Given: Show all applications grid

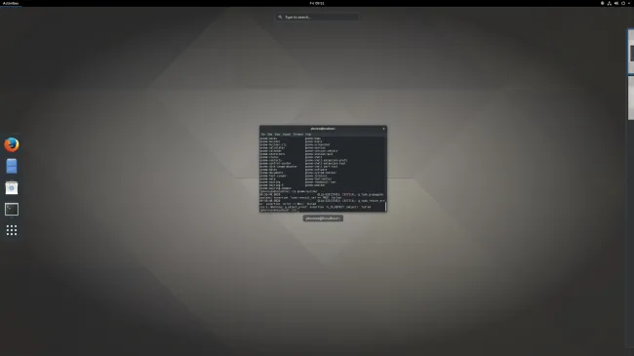Looking at the screenshot, I should 12,230.
